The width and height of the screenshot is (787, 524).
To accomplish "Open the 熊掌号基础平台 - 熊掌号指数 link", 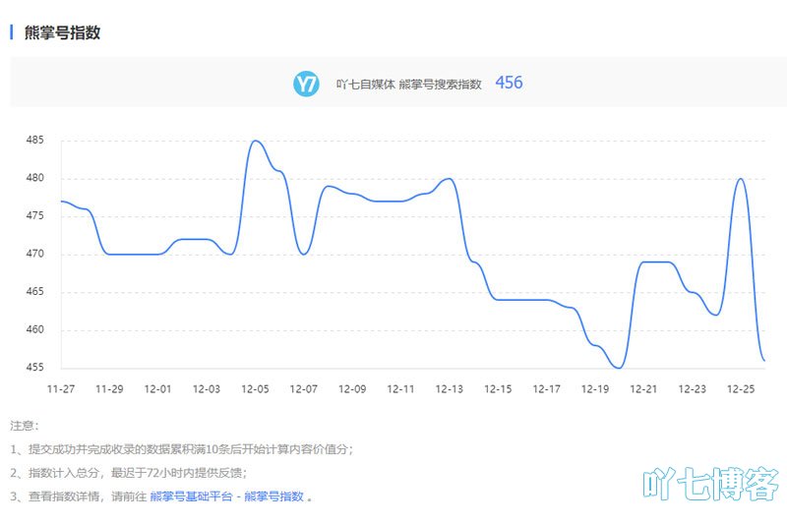I will point(227,496).
